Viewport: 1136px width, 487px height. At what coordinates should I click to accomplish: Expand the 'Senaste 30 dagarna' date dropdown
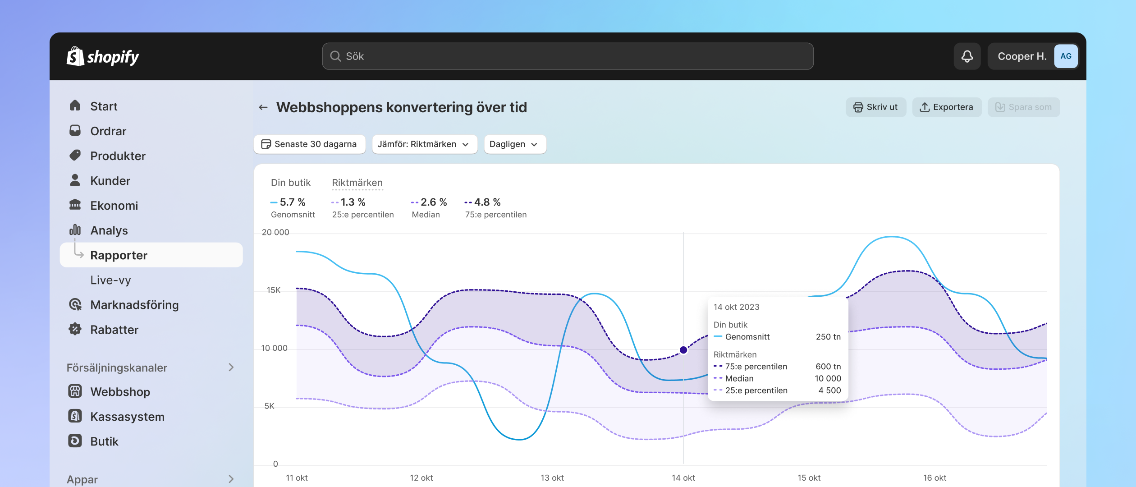309,143
